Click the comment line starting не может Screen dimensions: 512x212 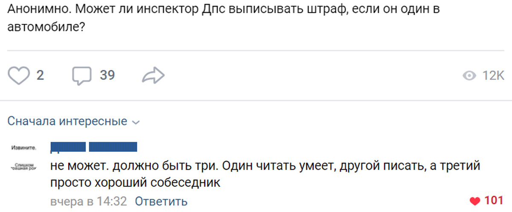coord(265,166)
